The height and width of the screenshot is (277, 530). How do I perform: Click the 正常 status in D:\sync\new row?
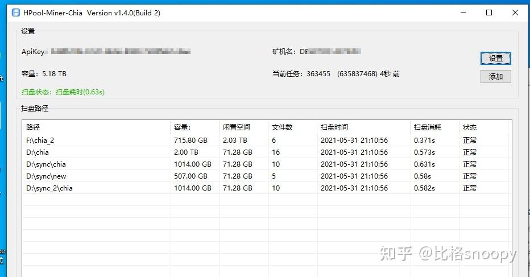[x=470, y=176]
